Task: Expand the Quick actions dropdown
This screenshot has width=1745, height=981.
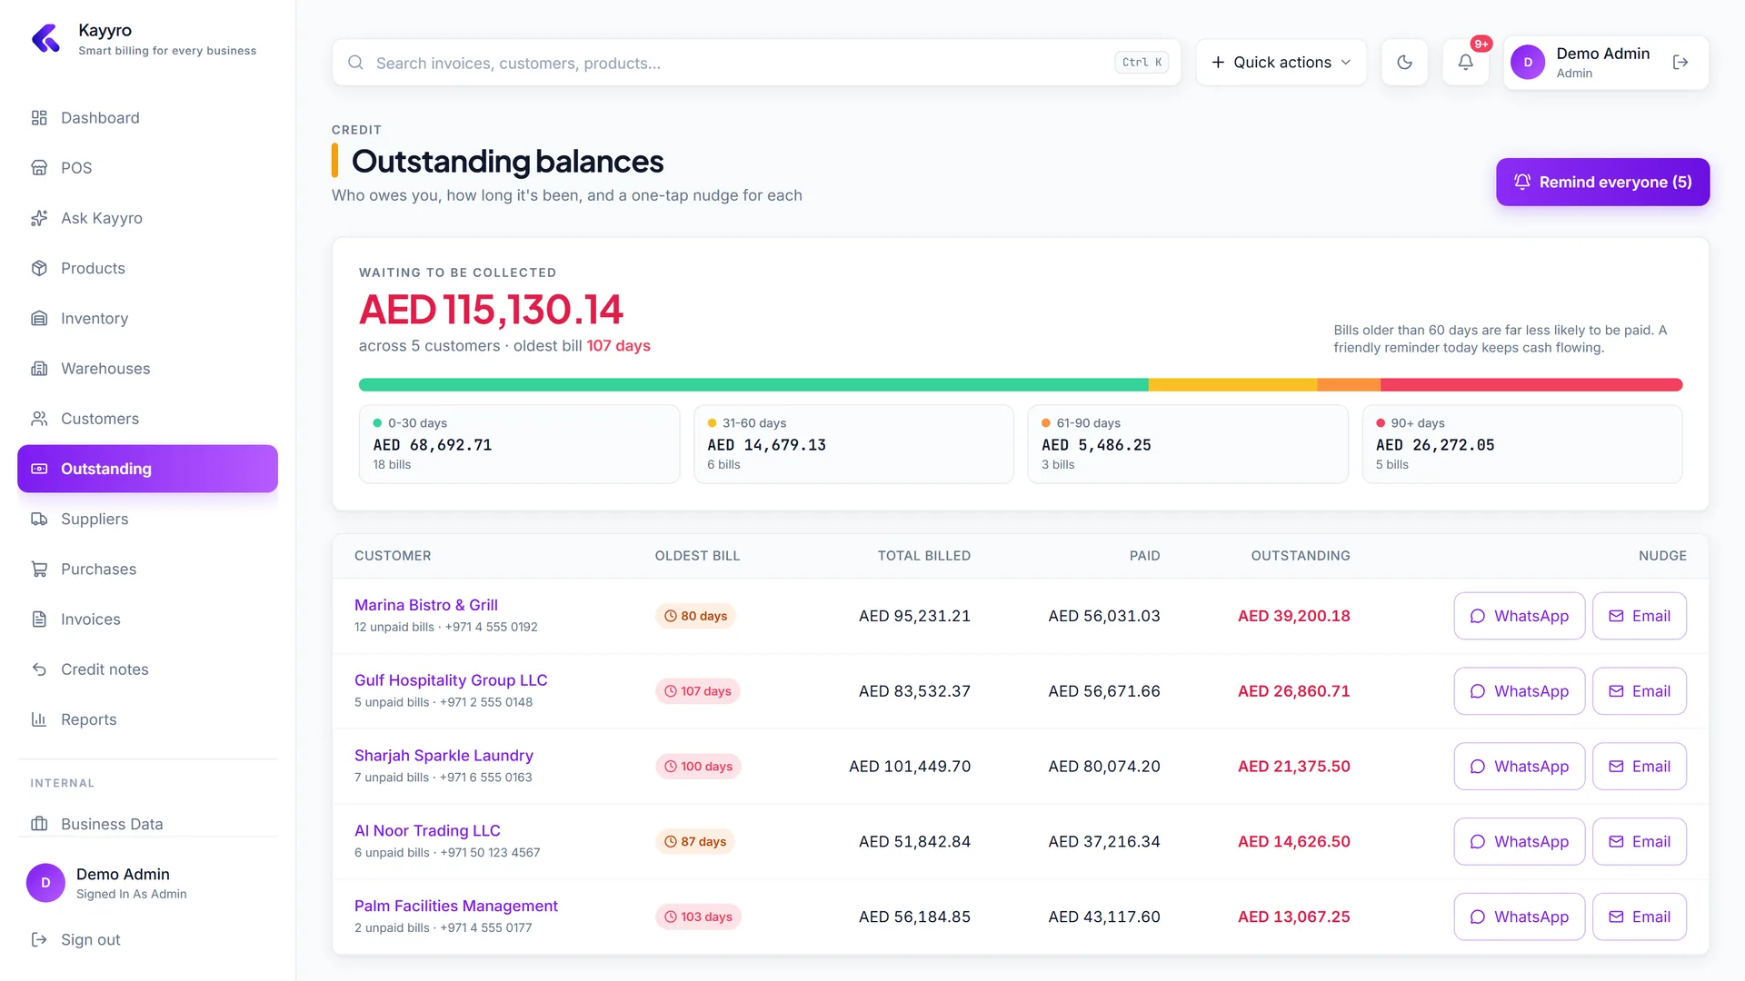Action: coord(1281,63)
